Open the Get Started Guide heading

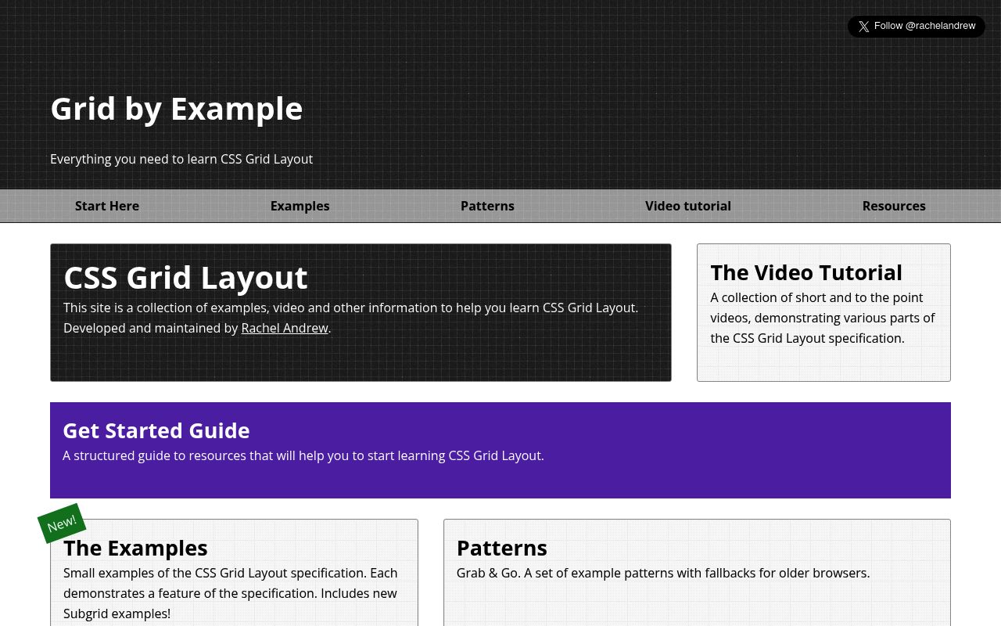tap(156, 430)
